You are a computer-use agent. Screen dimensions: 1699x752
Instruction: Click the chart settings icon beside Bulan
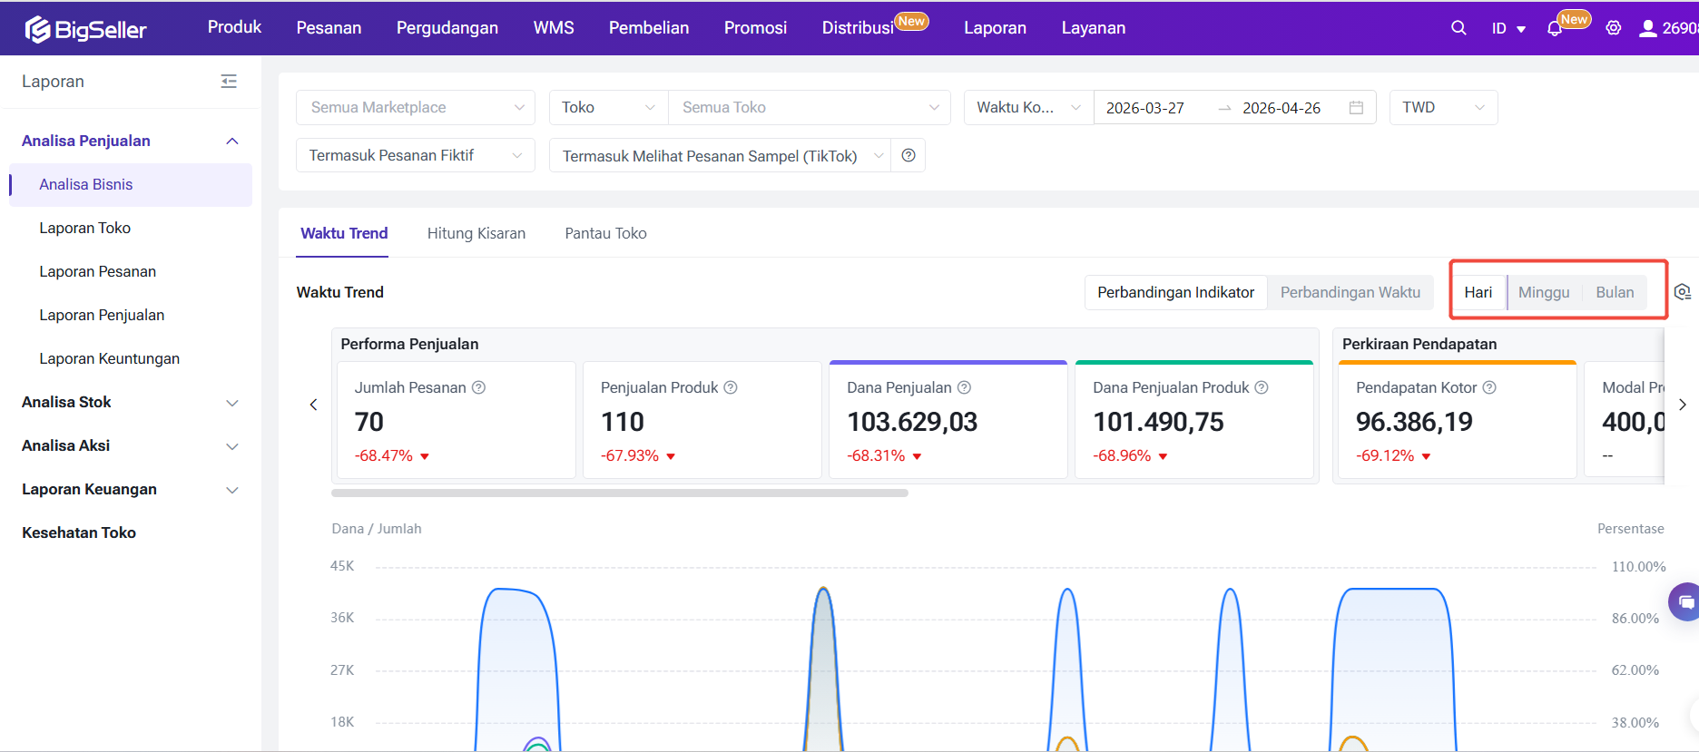tap(1683, 292)
